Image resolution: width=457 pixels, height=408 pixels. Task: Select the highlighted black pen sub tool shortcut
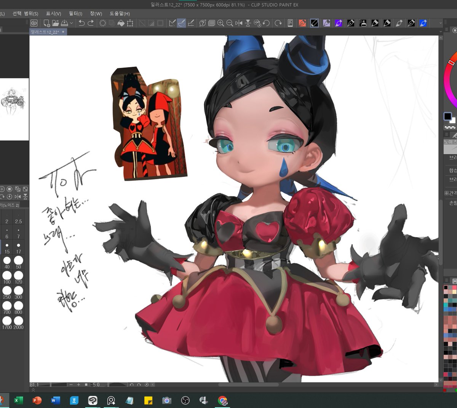coord(315,23)
